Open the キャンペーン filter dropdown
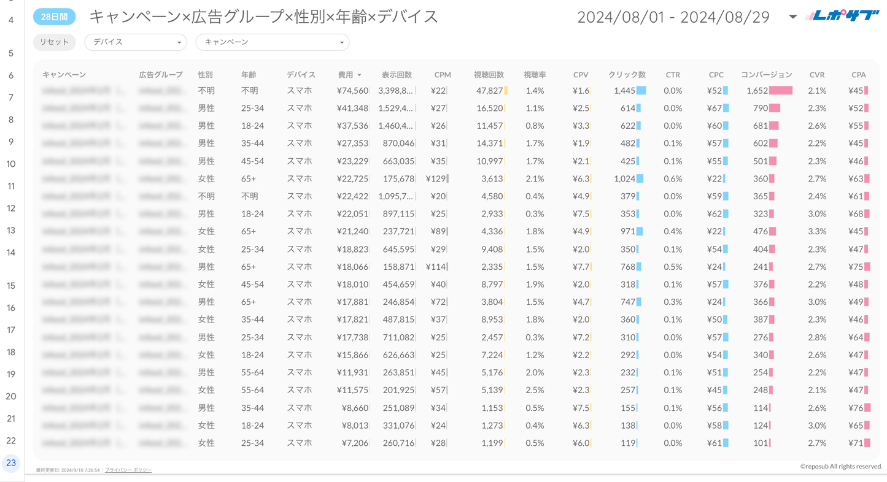 point(273,42)
